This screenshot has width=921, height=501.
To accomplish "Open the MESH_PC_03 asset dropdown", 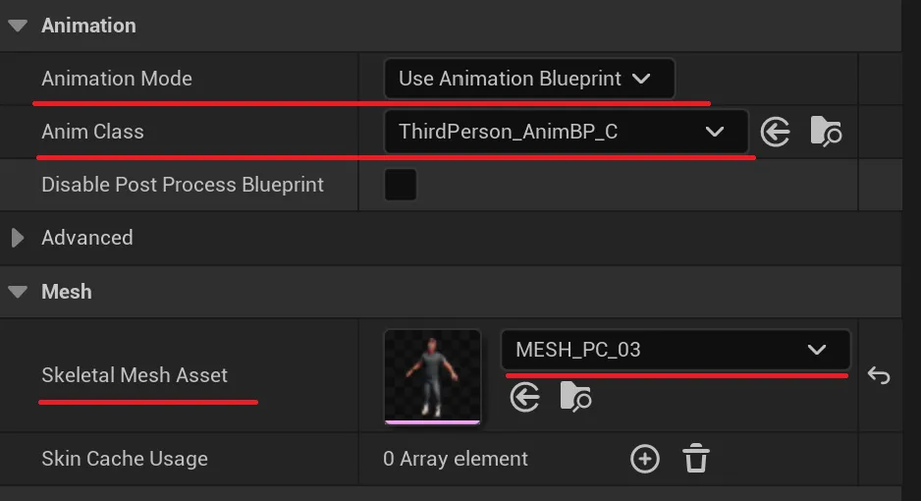I will click(x=675, y=350).
